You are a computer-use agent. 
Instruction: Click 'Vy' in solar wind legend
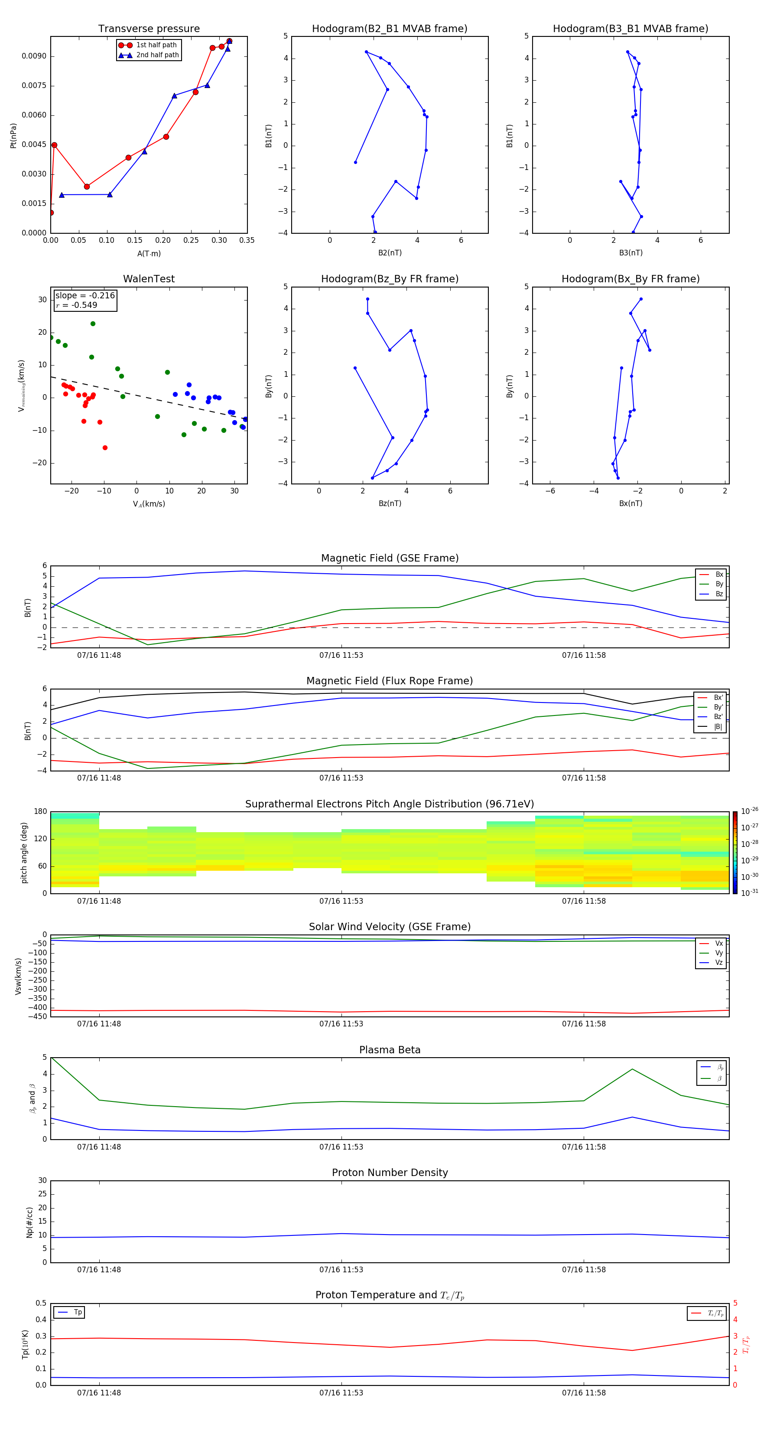(719, 953)
